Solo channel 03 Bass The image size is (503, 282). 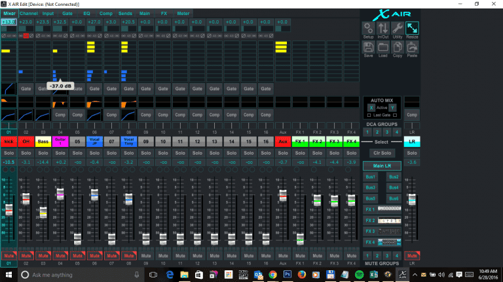click(x=43, y=153)
